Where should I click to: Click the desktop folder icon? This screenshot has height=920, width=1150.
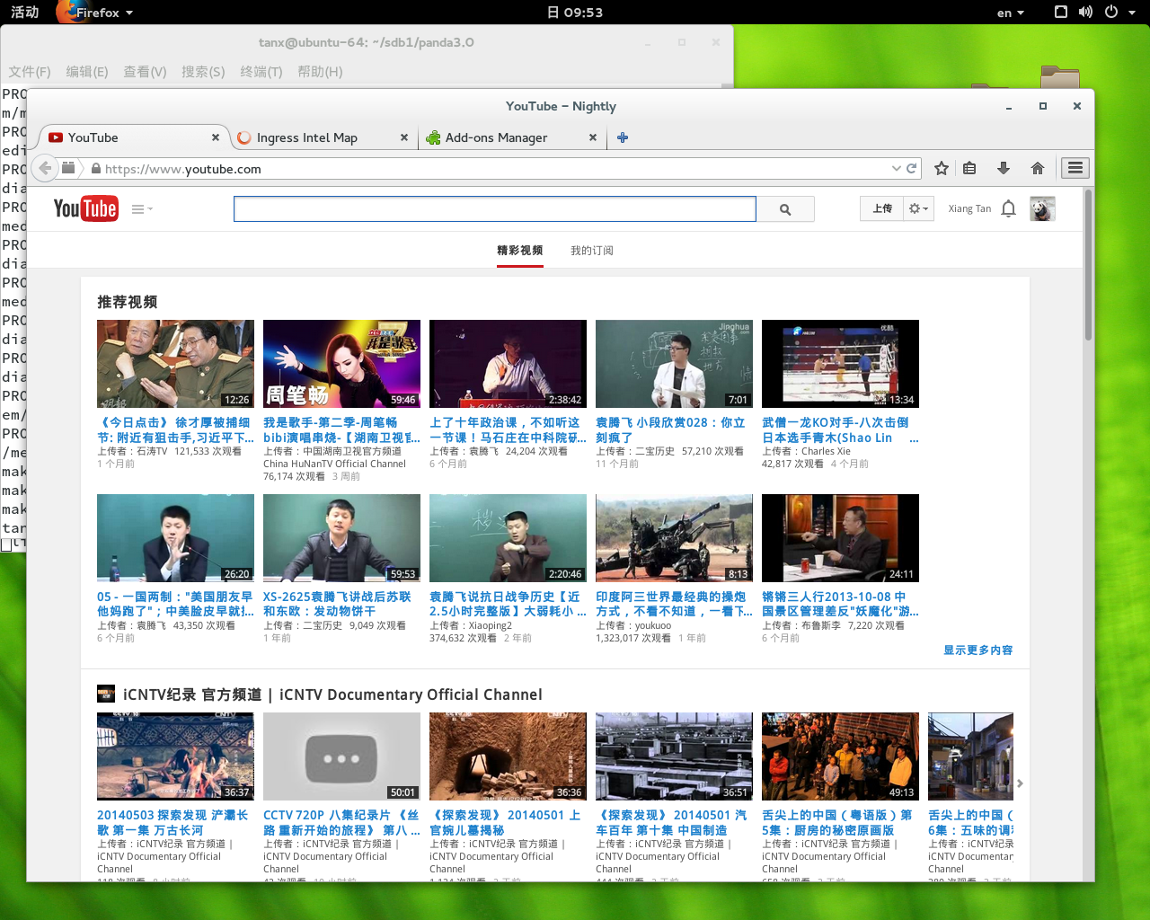1060,77
